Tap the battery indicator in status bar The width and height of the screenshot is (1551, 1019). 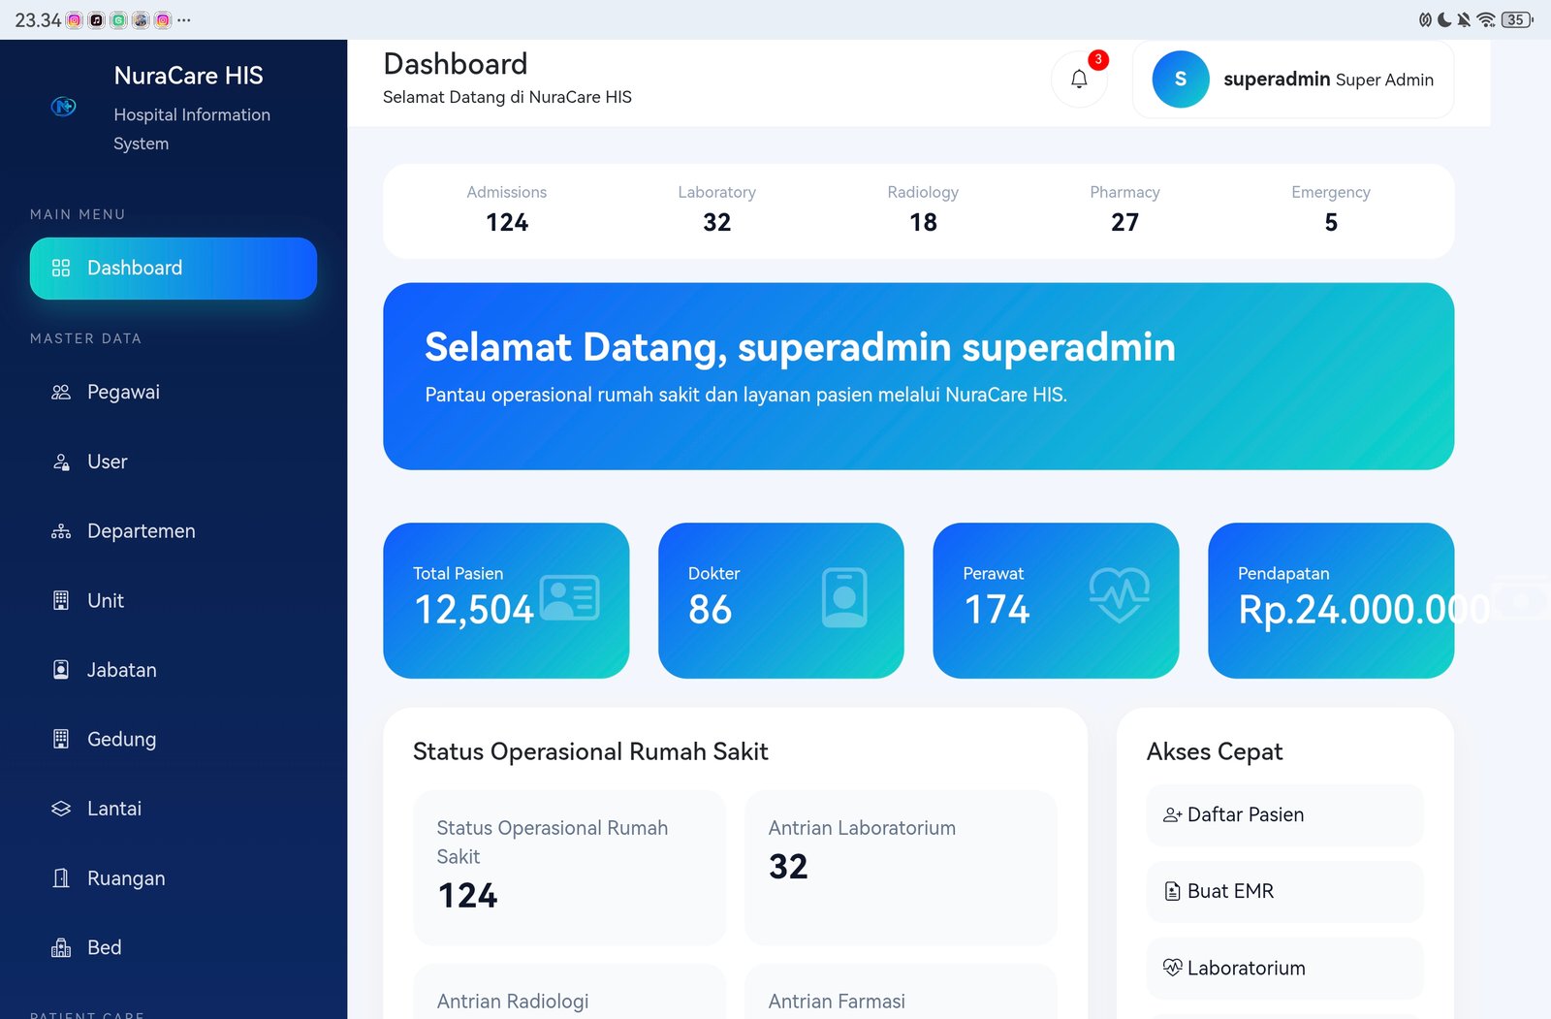(x=1517, y=19)
